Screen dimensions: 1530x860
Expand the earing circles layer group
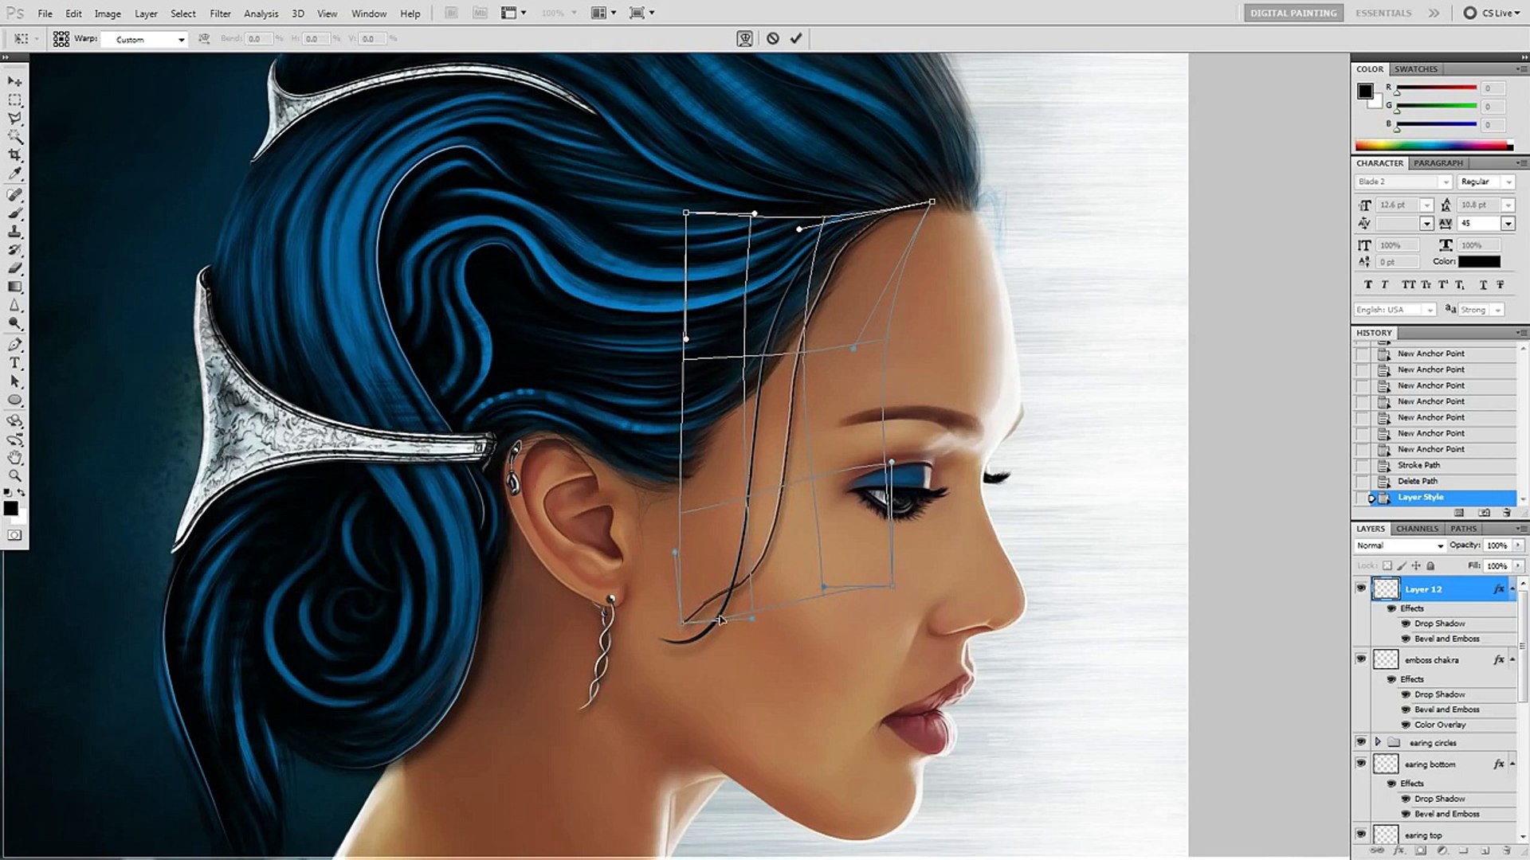click(x=1378, y=742)
